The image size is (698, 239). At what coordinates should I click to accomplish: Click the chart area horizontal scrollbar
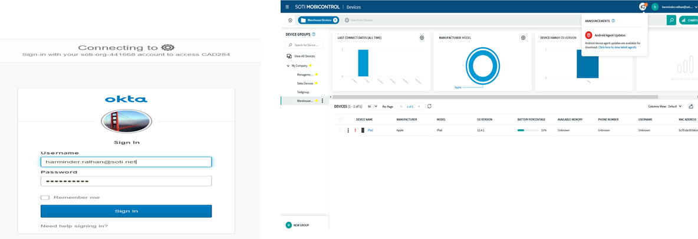(x=495, y=97)
